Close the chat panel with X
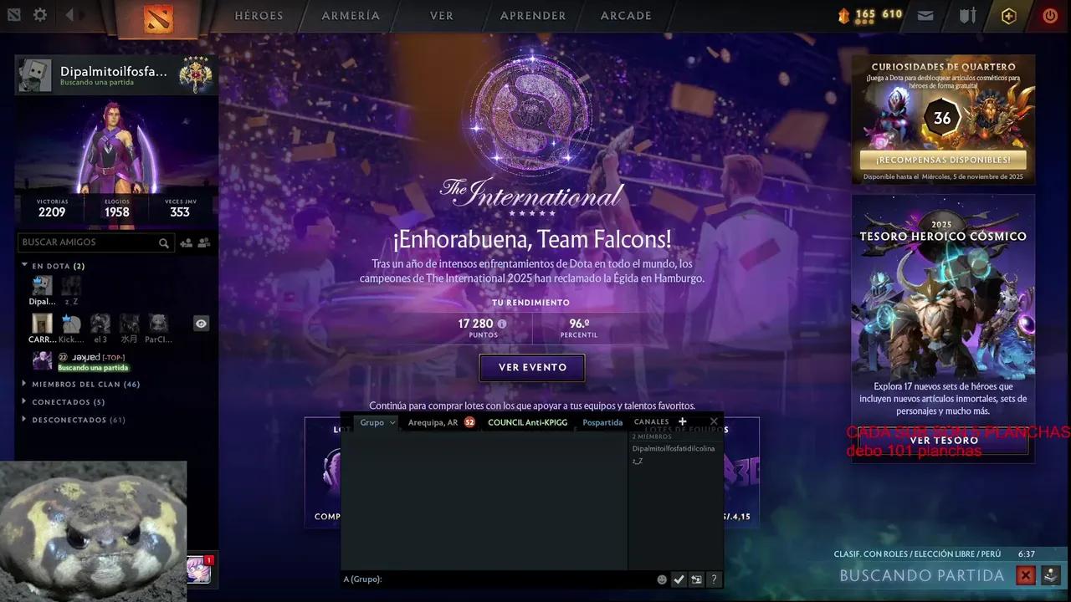The image size is (1071, 602). pyautogui.click(x=714, y=421)
